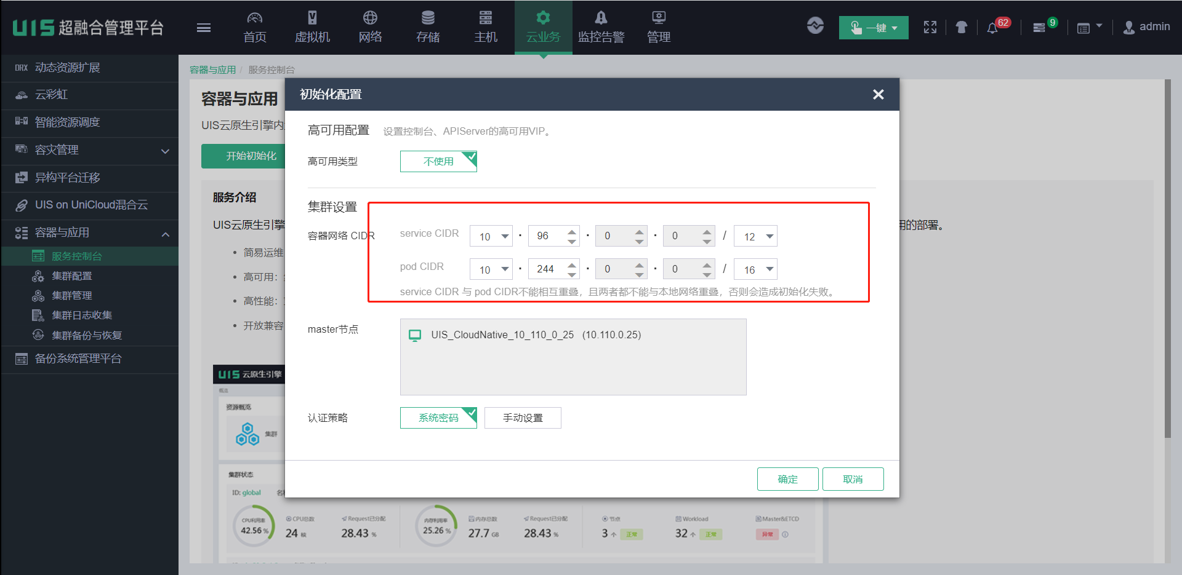Viewport: 1182px width, 575px height.
Task: Decrease service CIDR second octet 96
Action: click(x=572, y=241)
